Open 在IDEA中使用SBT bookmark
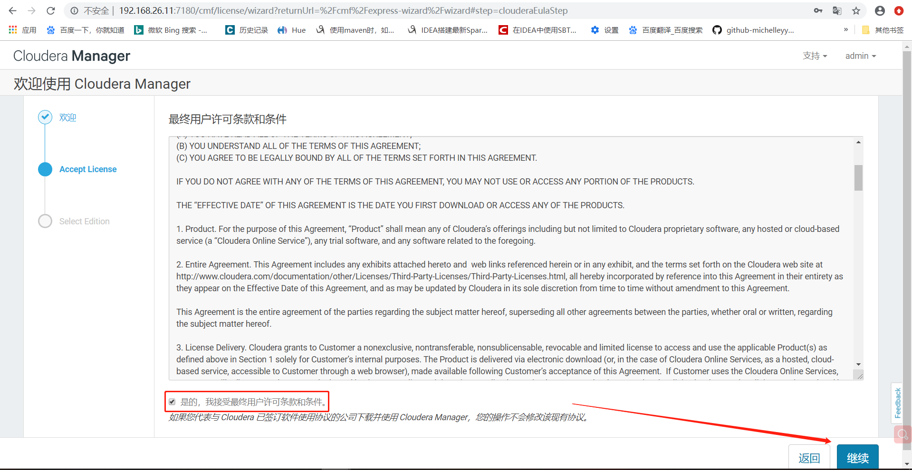Viewport: 912px width, 470px height. click(x=538, y=30)
